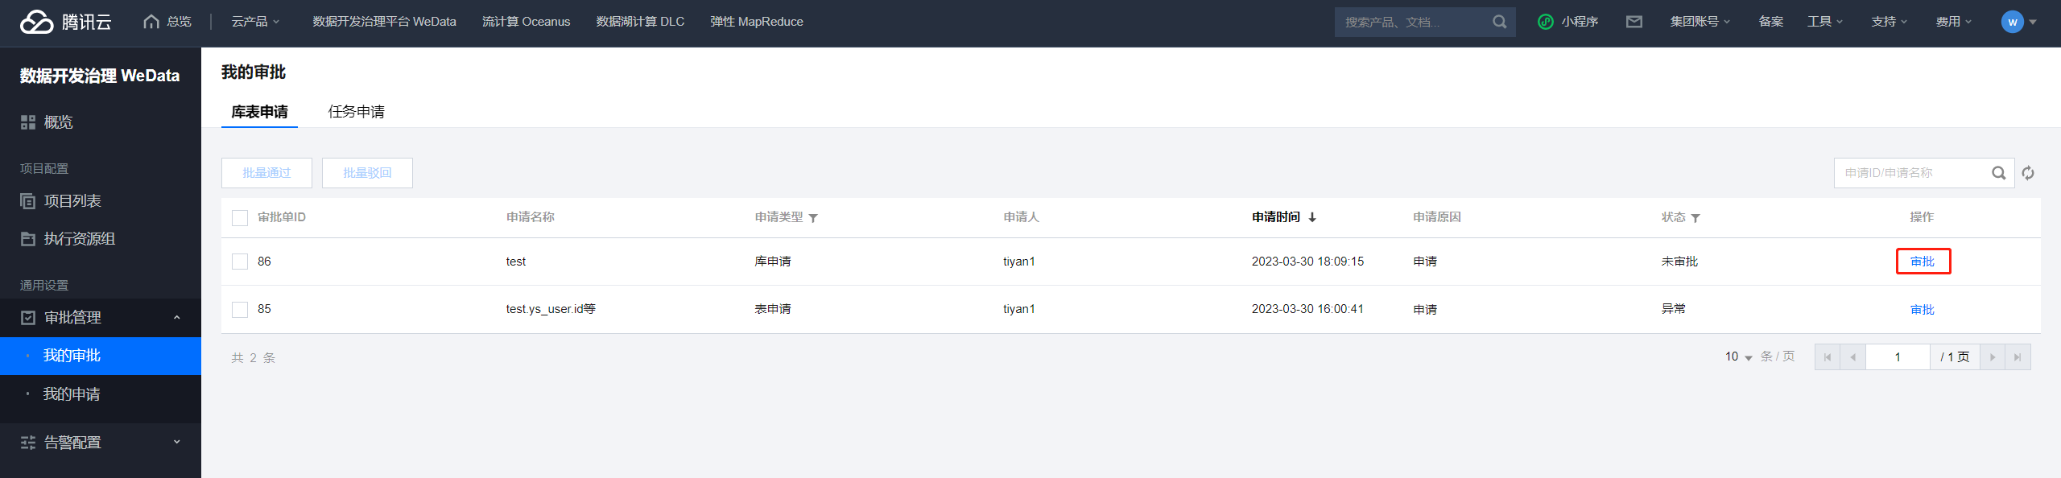Refresh the approval list

[2028, 173]
